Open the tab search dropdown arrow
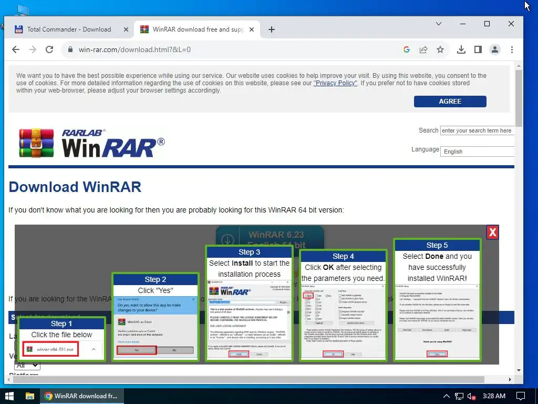 click(x=439, y=24)
